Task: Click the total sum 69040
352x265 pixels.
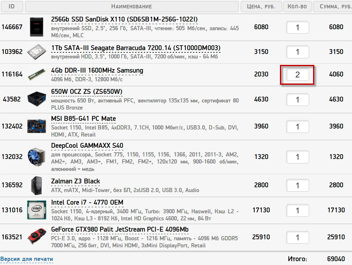Action: point(336,259)
